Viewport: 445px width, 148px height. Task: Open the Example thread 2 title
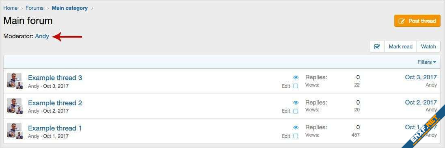click(x=55, y=103)
